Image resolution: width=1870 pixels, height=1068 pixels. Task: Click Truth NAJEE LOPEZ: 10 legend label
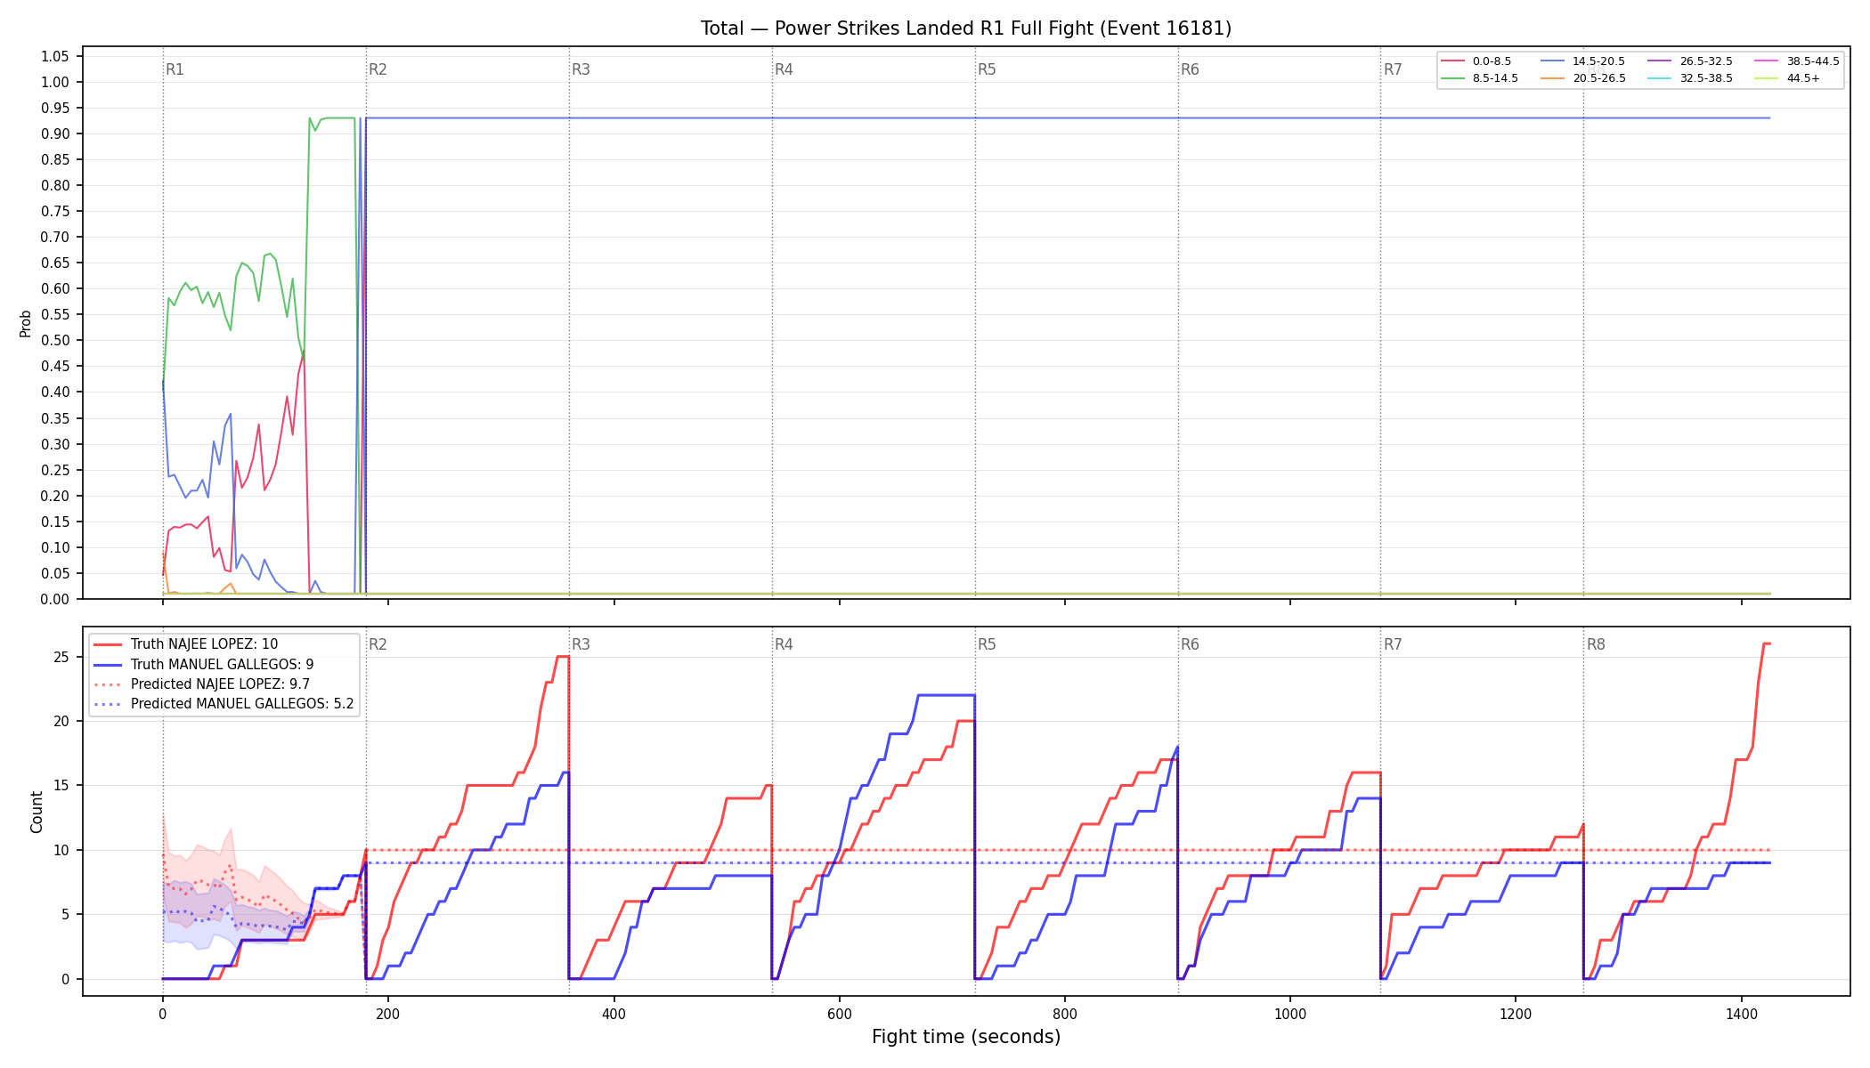pos(204,644)
